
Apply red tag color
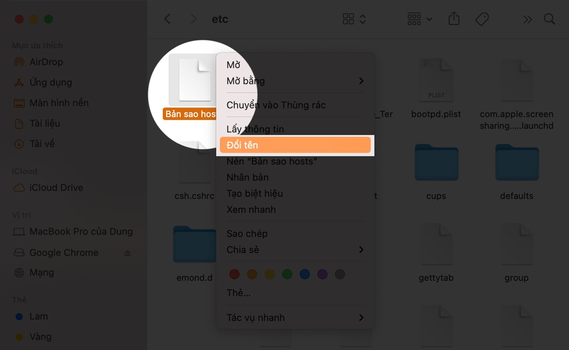234,274
